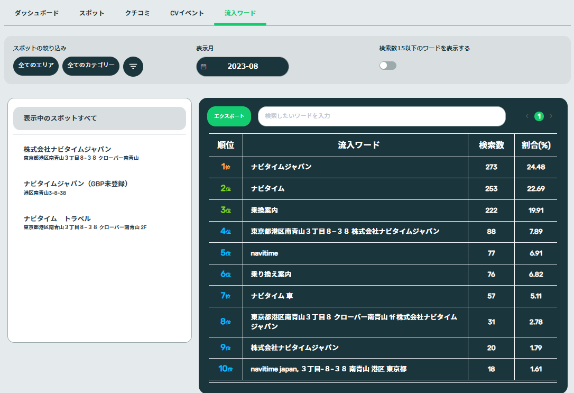The width and height of the screenshot is (574, 393).
Task: Click percentage value 22.69
Action: [536, 189]
